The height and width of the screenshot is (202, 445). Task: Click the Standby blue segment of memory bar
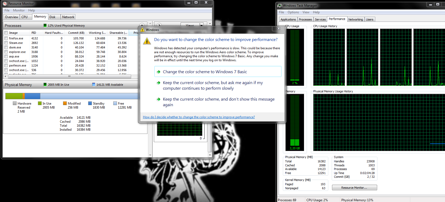tap(32, 96)
